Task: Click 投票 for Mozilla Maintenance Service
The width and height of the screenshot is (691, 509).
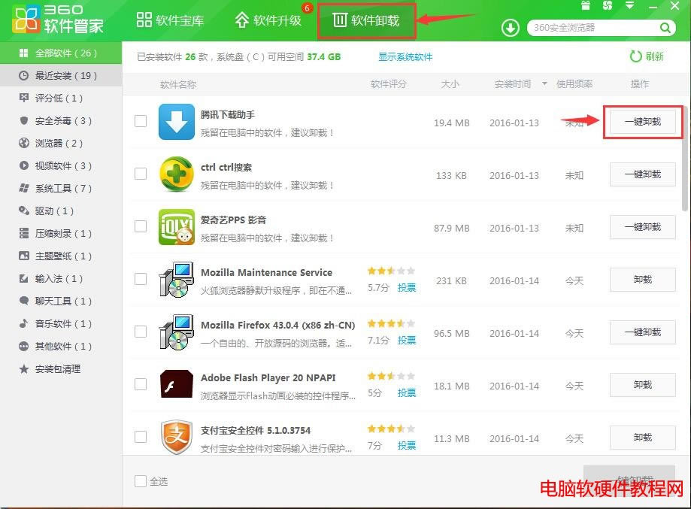Action: tap(406, 288)
